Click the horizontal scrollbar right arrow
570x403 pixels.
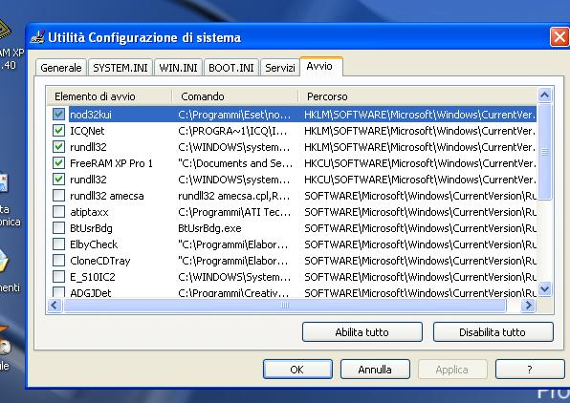(x=528, y=306)
